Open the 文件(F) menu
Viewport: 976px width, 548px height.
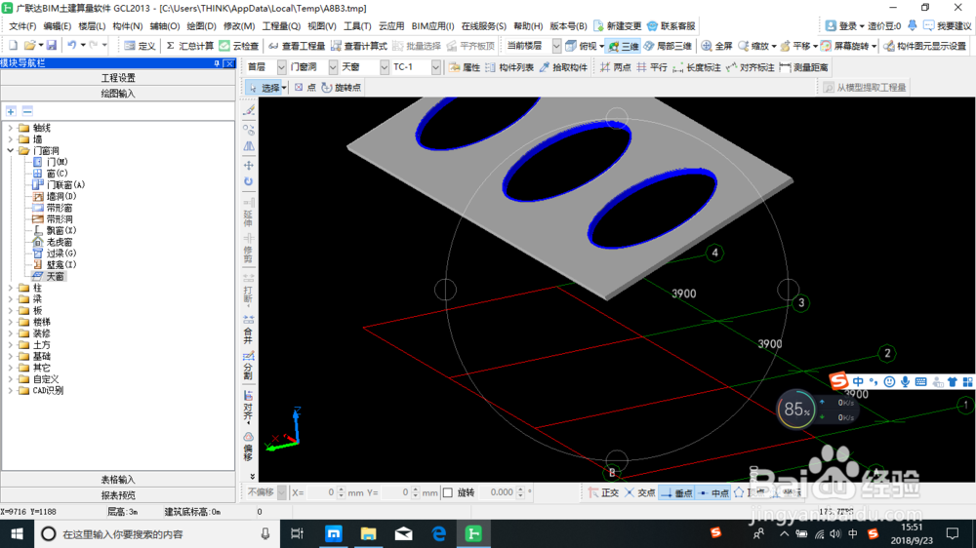pyautogui.click(x=22, y=26)
